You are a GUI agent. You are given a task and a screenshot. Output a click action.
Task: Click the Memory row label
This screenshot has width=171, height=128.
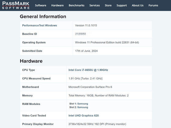27,96
